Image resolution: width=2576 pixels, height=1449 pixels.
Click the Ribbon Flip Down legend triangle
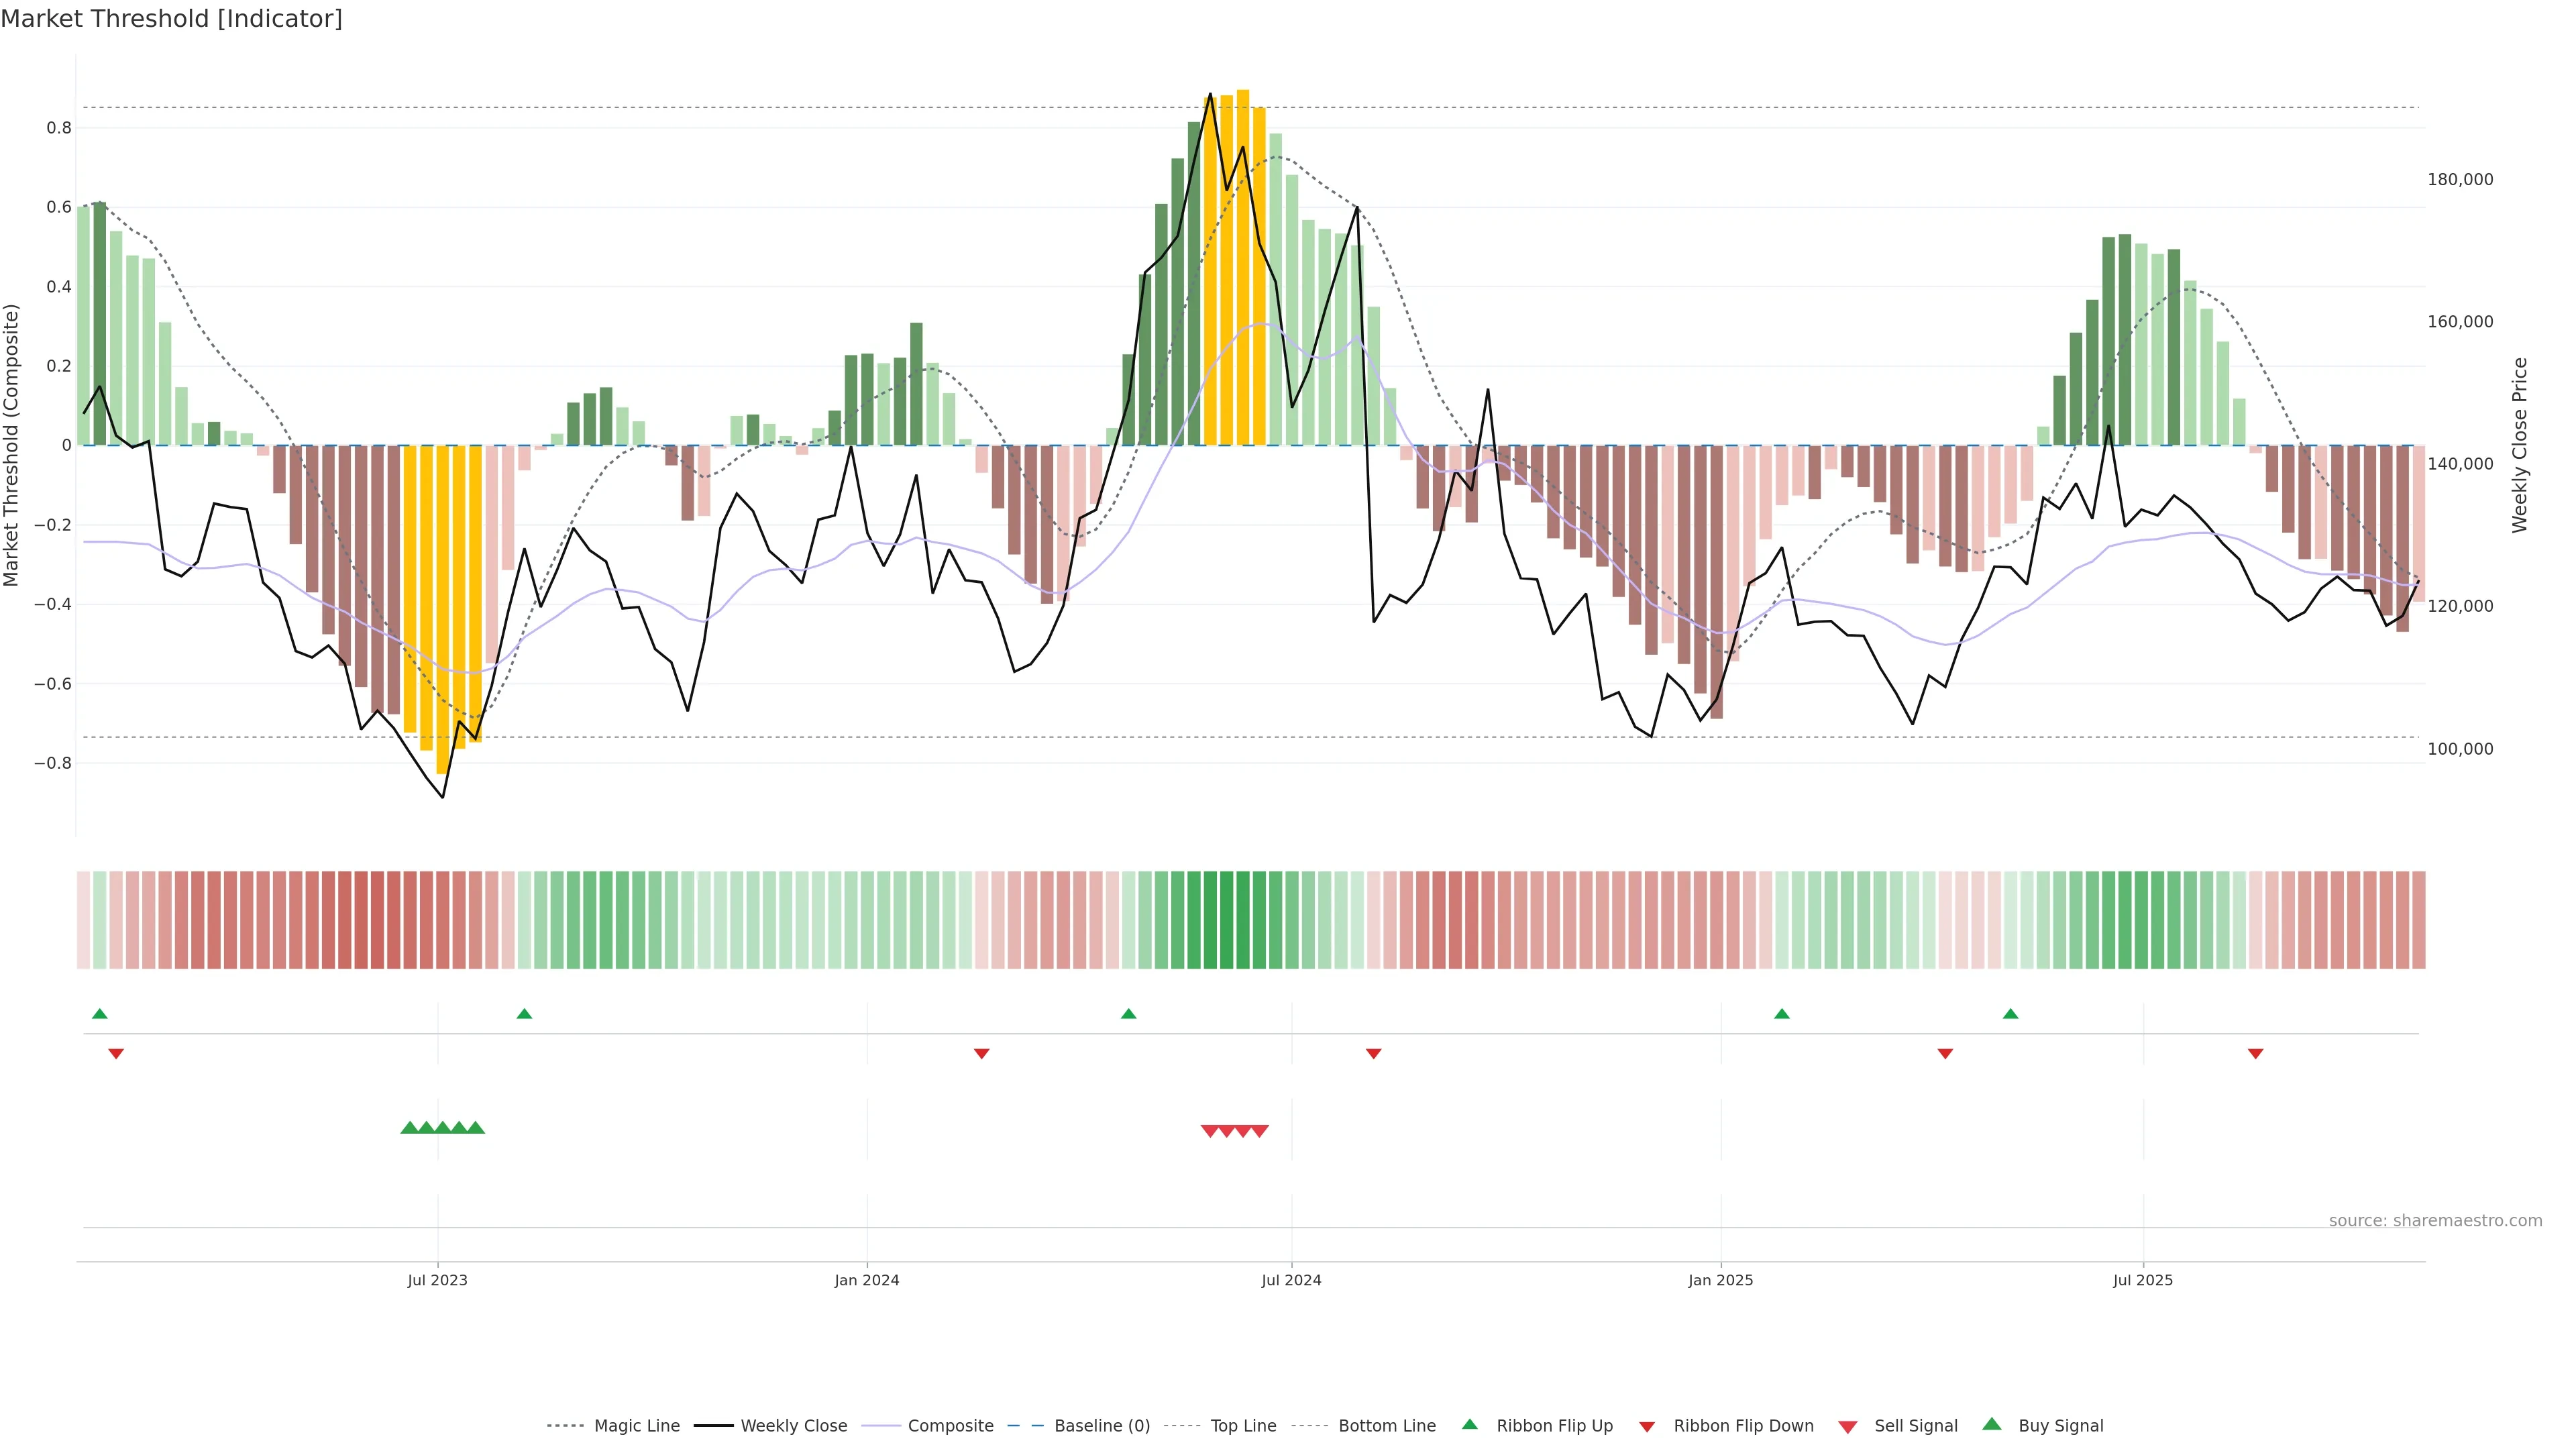[1646, 1426]
